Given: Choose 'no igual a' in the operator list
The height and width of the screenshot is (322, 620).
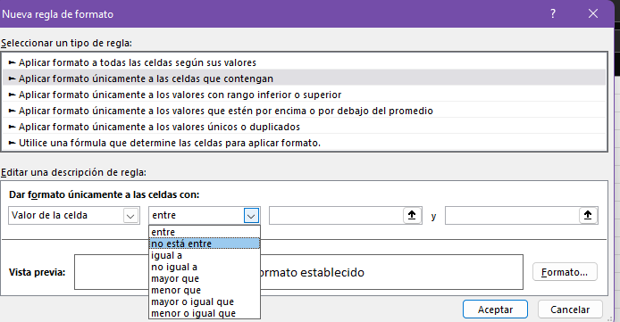Looking at the screenshot, I should [205, 267].
